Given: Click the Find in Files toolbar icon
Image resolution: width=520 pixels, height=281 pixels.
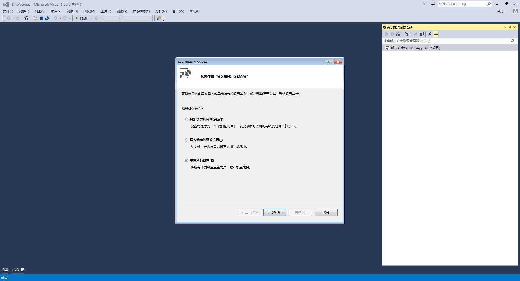Looking at the screenshot, I should click(159, 18).
